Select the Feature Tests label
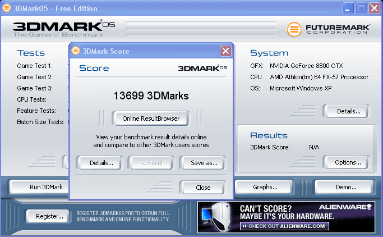383x237 pixels. [x=36, y=111]
